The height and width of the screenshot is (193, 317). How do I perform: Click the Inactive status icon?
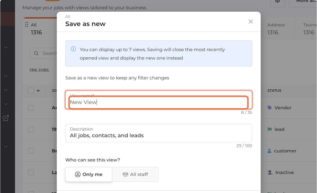[x=270, y=172]
